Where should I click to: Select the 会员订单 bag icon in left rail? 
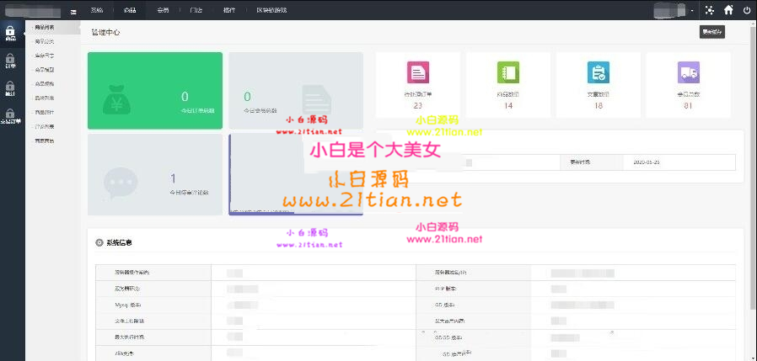10,117
